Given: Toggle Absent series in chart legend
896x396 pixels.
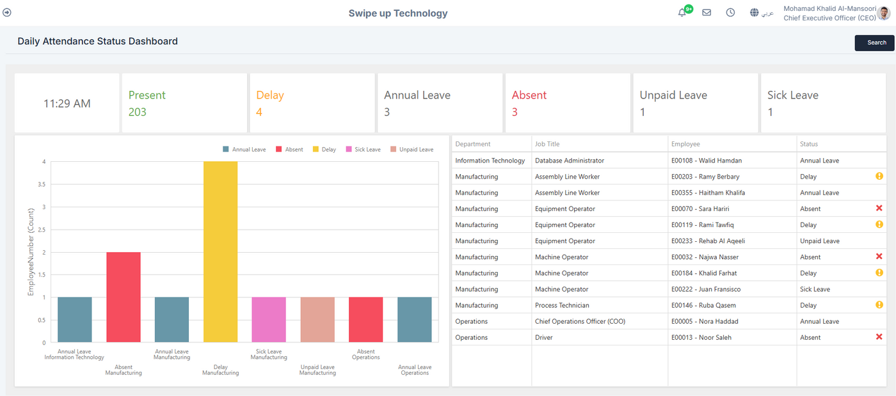Looking at the screenshot, I should tap(289, 150).
